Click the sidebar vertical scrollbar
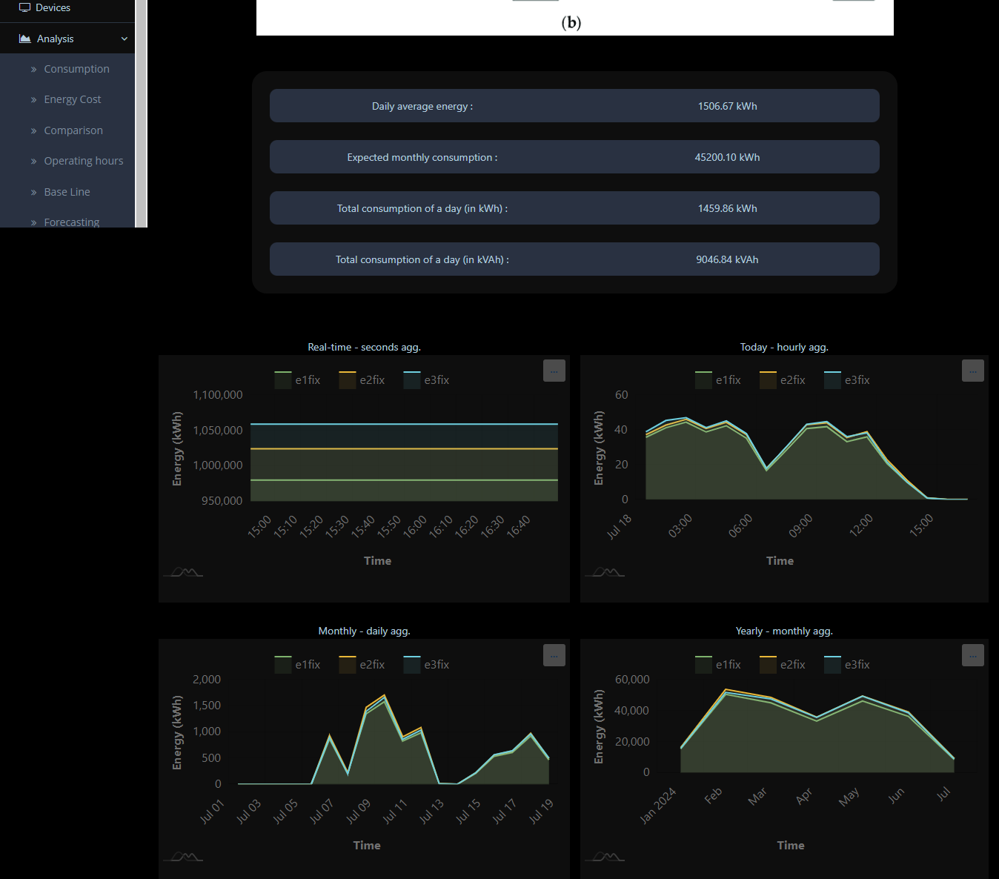 pyautogui.click(x=141, y=111)
